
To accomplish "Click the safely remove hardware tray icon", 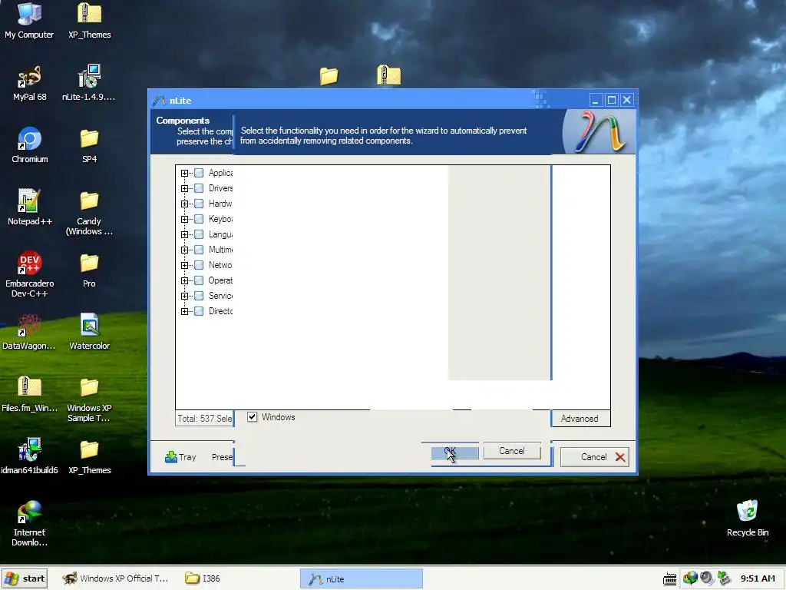I will click(724, 578).
